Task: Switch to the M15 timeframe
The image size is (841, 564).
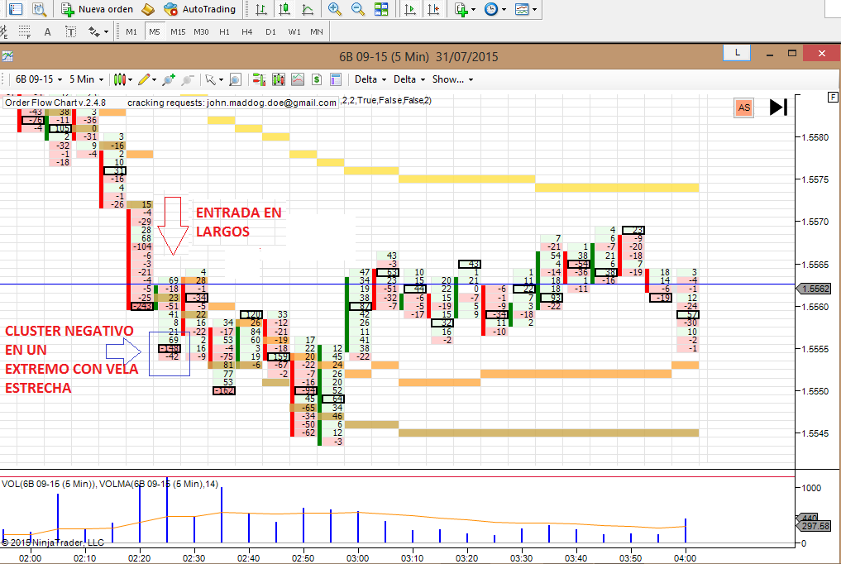Action: [x=178, y=31]
